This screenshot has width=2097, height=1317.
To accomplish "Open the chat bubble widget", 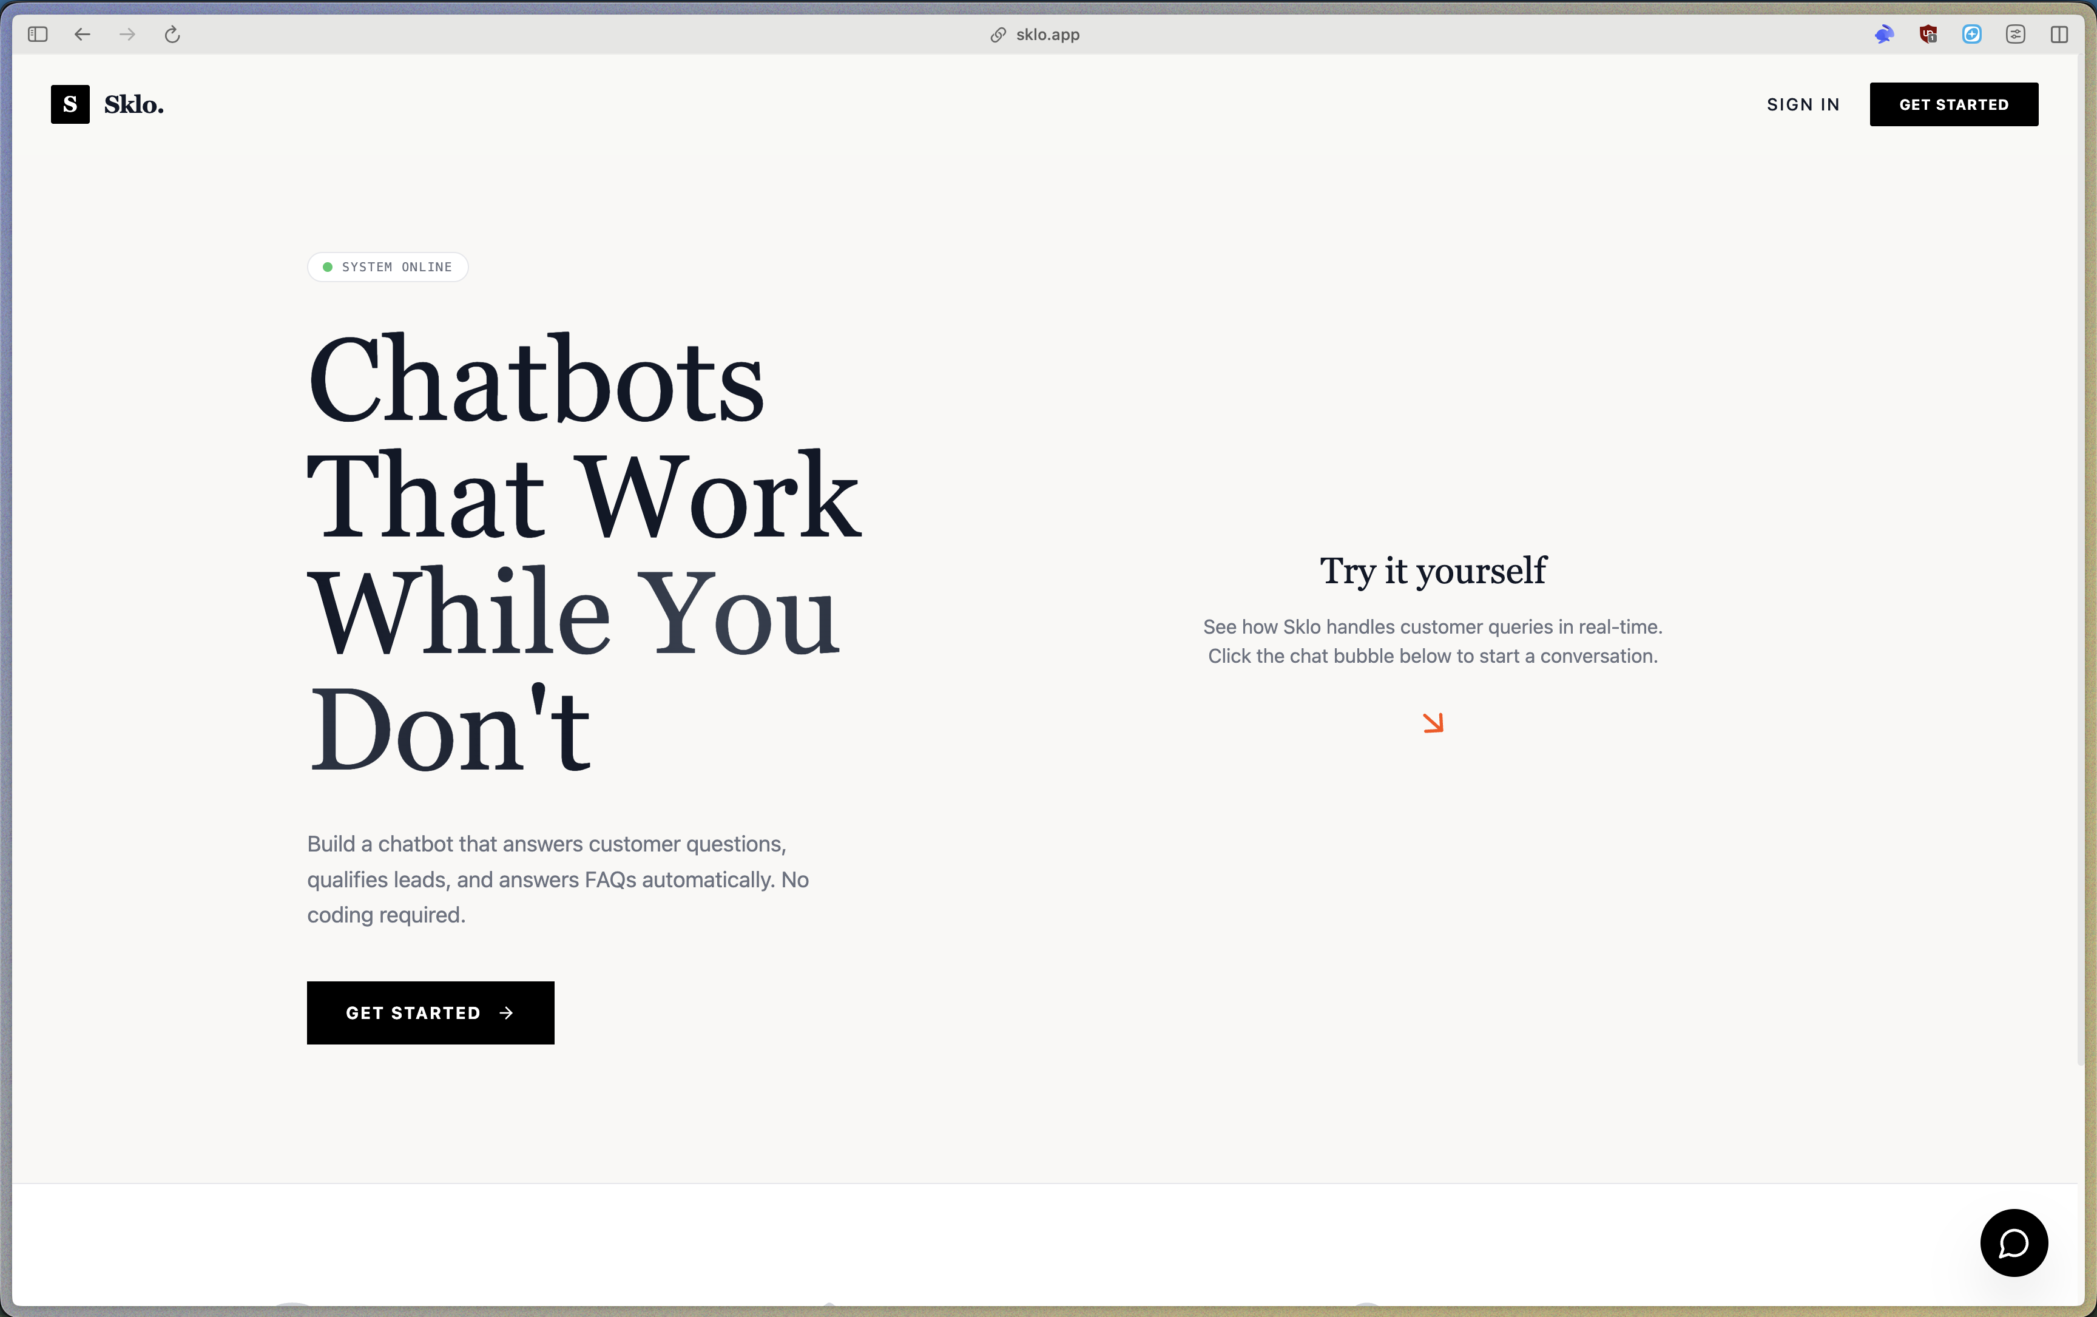I will coord(2013,1242).
